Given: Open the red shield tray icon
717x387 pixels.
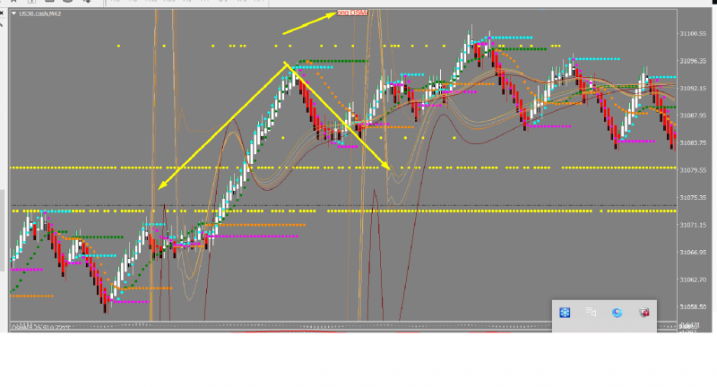Looking at the screenshot, I should click(644, 313).
